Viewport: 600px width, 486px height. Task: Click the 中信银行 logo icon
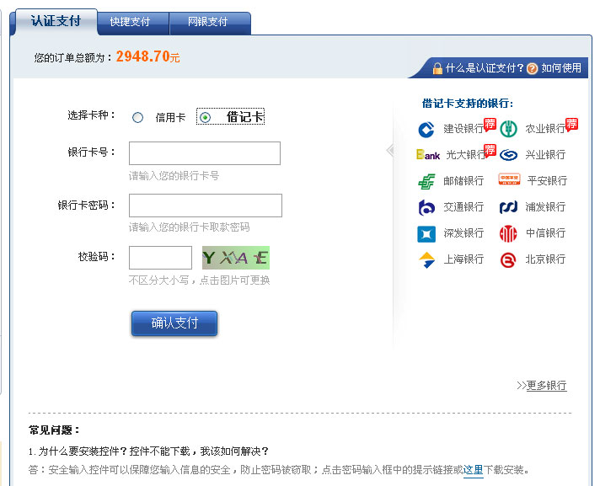pos(508,233)
